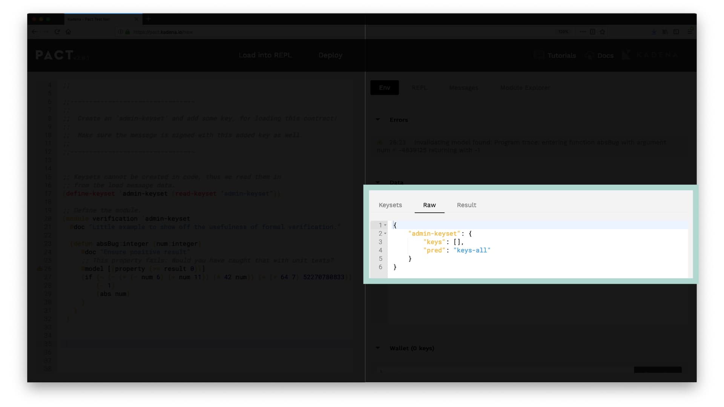Open the Keysets tab
Viewport: 724px width, 407px height.
390,205
